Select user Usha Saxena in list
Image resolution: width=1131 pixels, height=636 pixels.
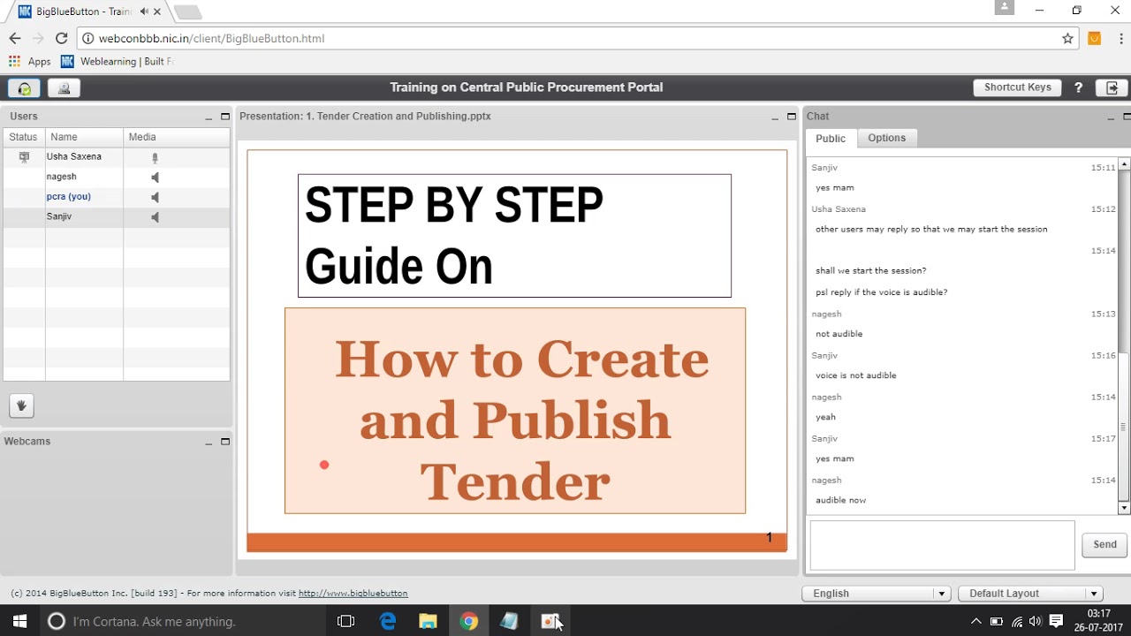[x=117, y=157]
